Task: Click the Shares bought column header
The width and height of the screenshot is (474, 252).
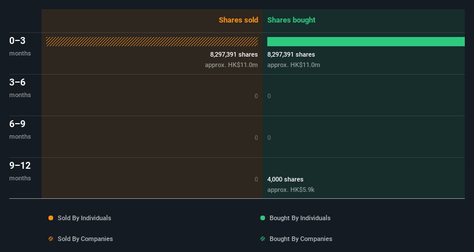Action: [291, 20]
